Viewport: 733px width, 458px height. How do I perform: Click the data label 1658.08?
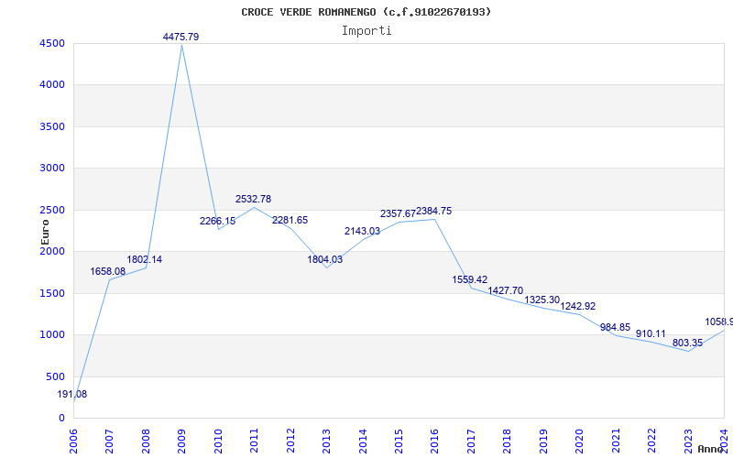point(108,271)
